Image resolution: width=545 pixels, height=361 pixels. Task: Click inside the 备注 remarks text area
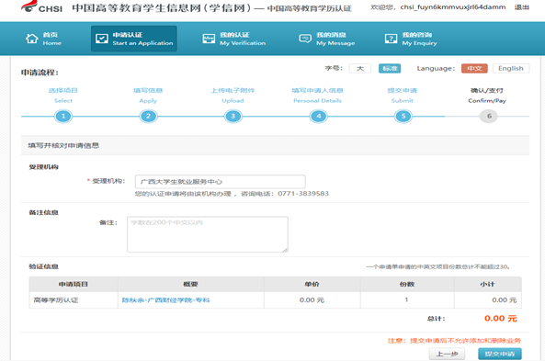click(208, 234)
